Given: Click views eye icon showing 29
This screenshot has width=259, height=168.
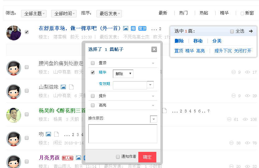Looking at the screenshot, I should 247,96.
